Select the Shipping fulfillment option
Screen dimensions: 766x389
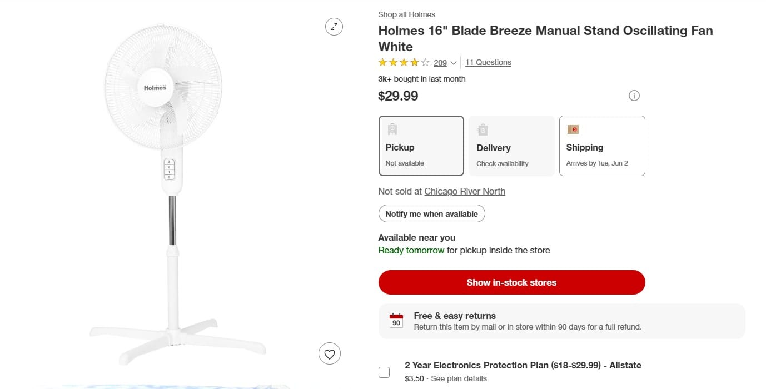tap(602, 146)
